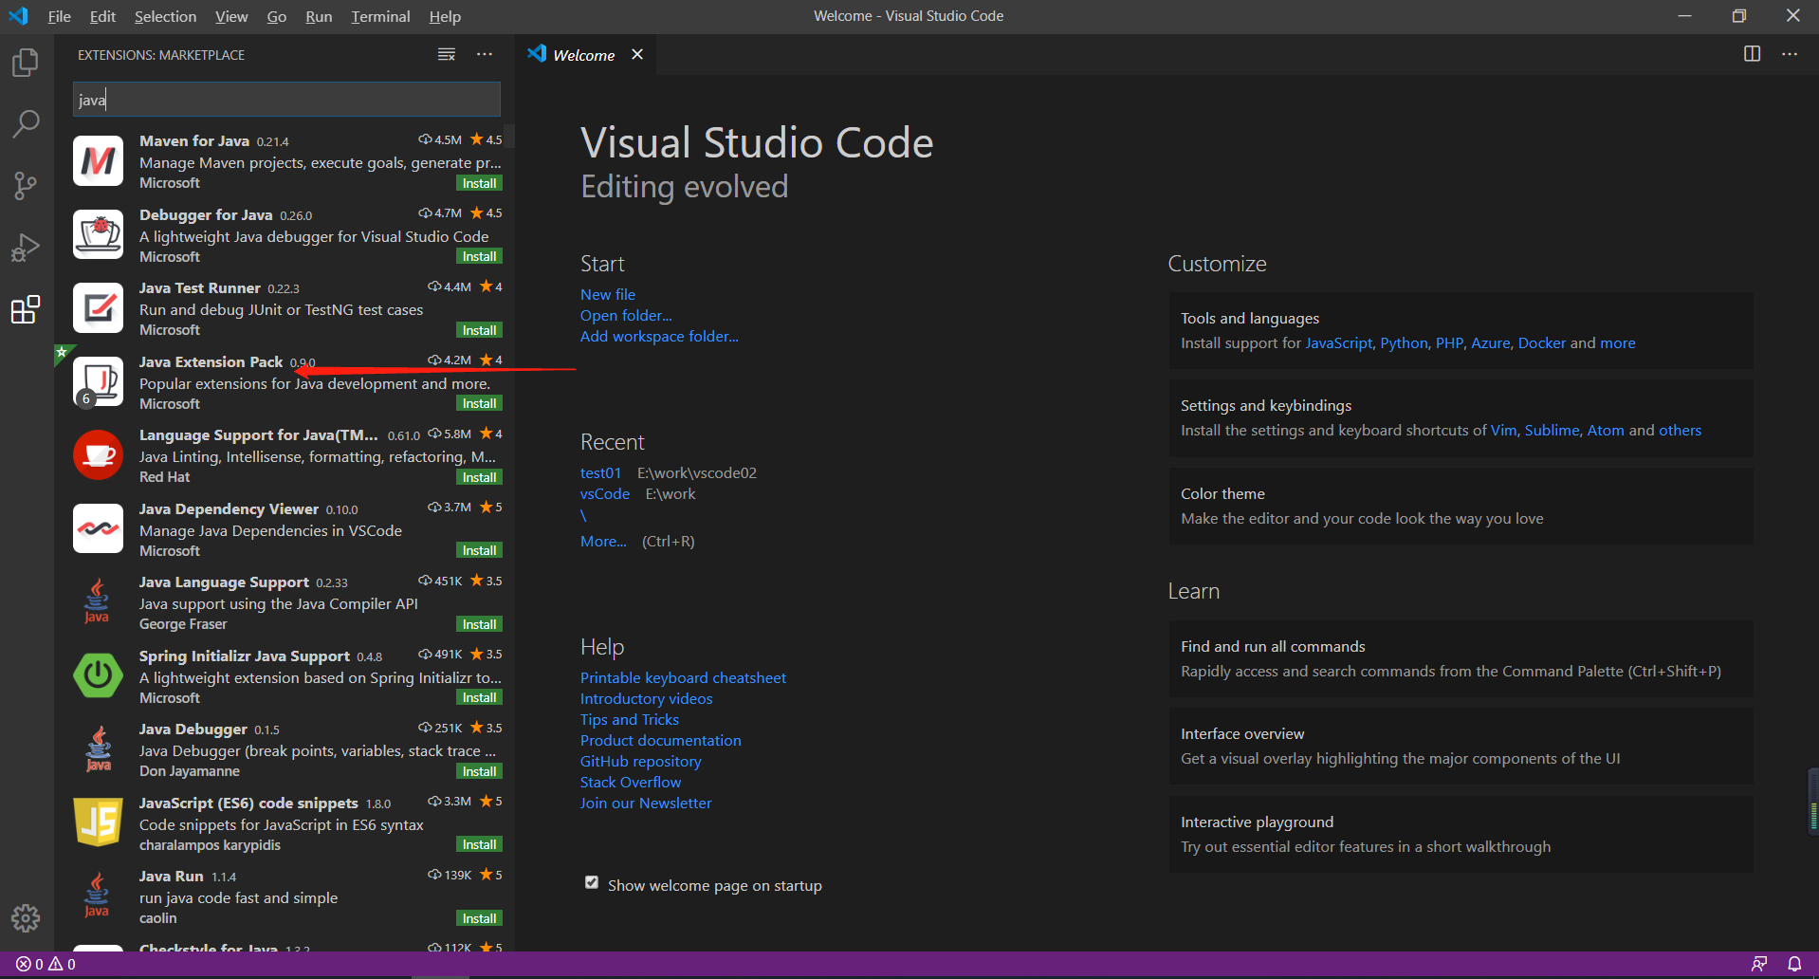Open the Run and Debug view icon

point(25,248)
